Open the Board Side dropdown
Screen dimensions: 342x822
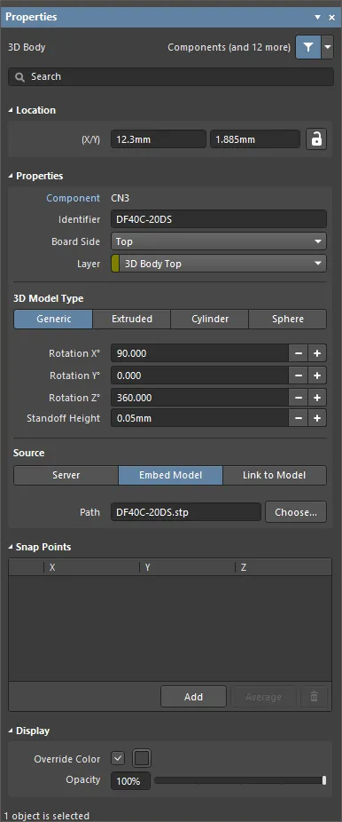(x=219, y=241)
